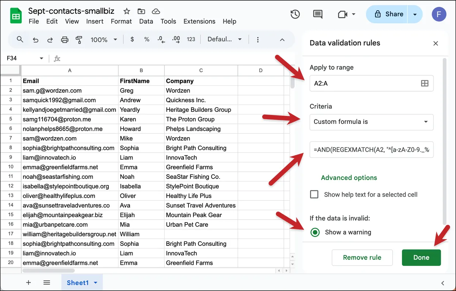Open the Help menu

pyautogui.click(x=230, y=21)
